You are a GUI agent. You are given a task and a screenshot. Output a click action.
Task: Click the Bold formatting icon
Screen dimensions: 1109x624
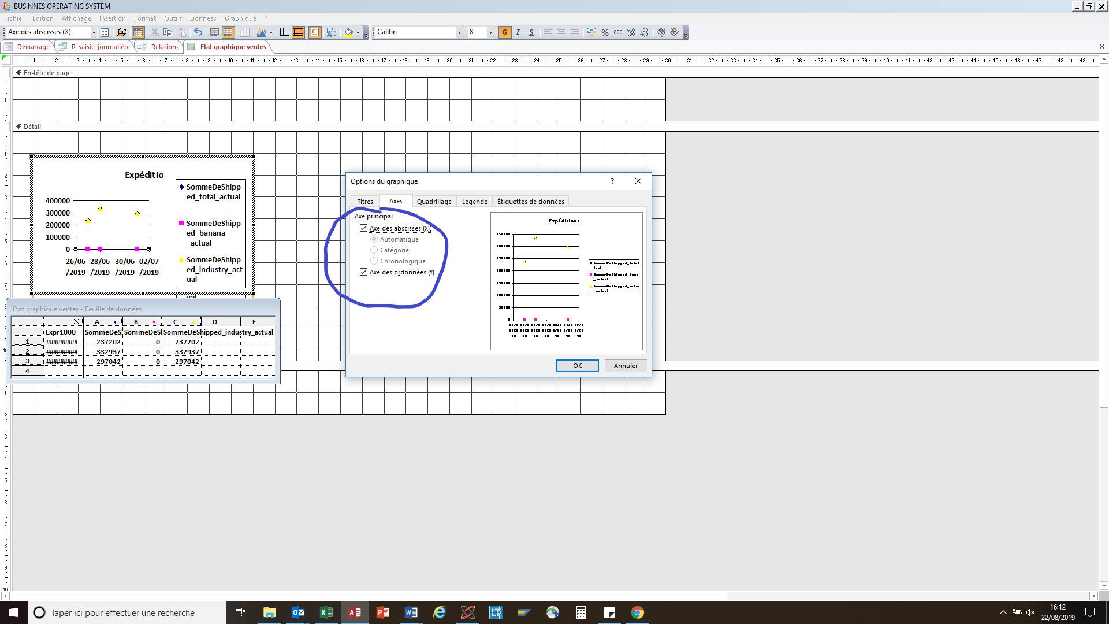coord(504,31)
